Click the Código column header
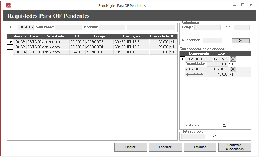 click(99, 37)
